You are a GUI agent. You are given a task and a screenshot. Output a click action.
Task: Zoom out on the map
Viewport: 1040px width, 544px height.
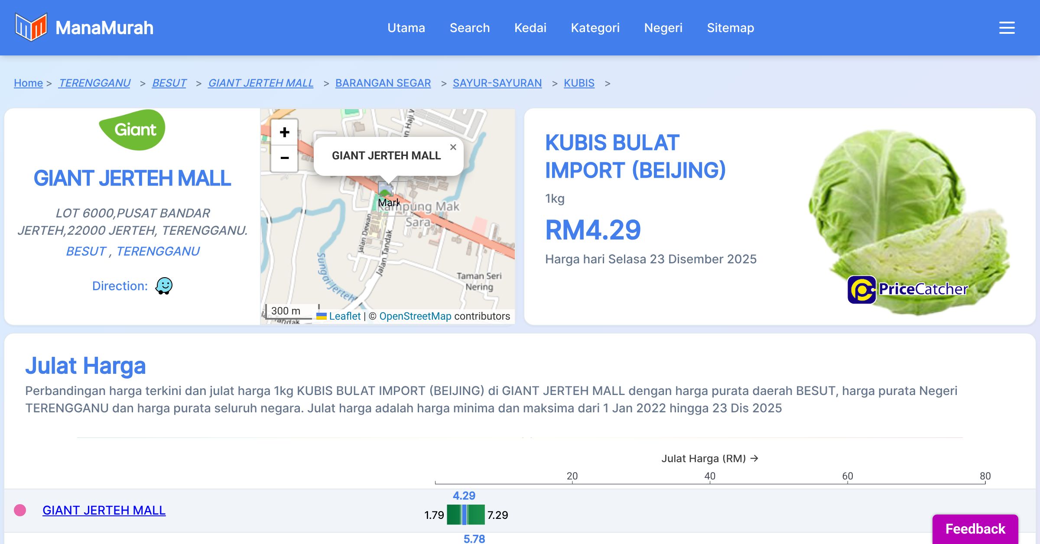284,158
